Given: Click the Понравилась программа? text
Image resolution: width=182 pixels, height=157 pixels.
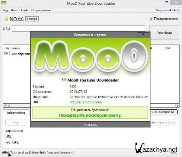Looking at the screenshot, I should point(90,110).
